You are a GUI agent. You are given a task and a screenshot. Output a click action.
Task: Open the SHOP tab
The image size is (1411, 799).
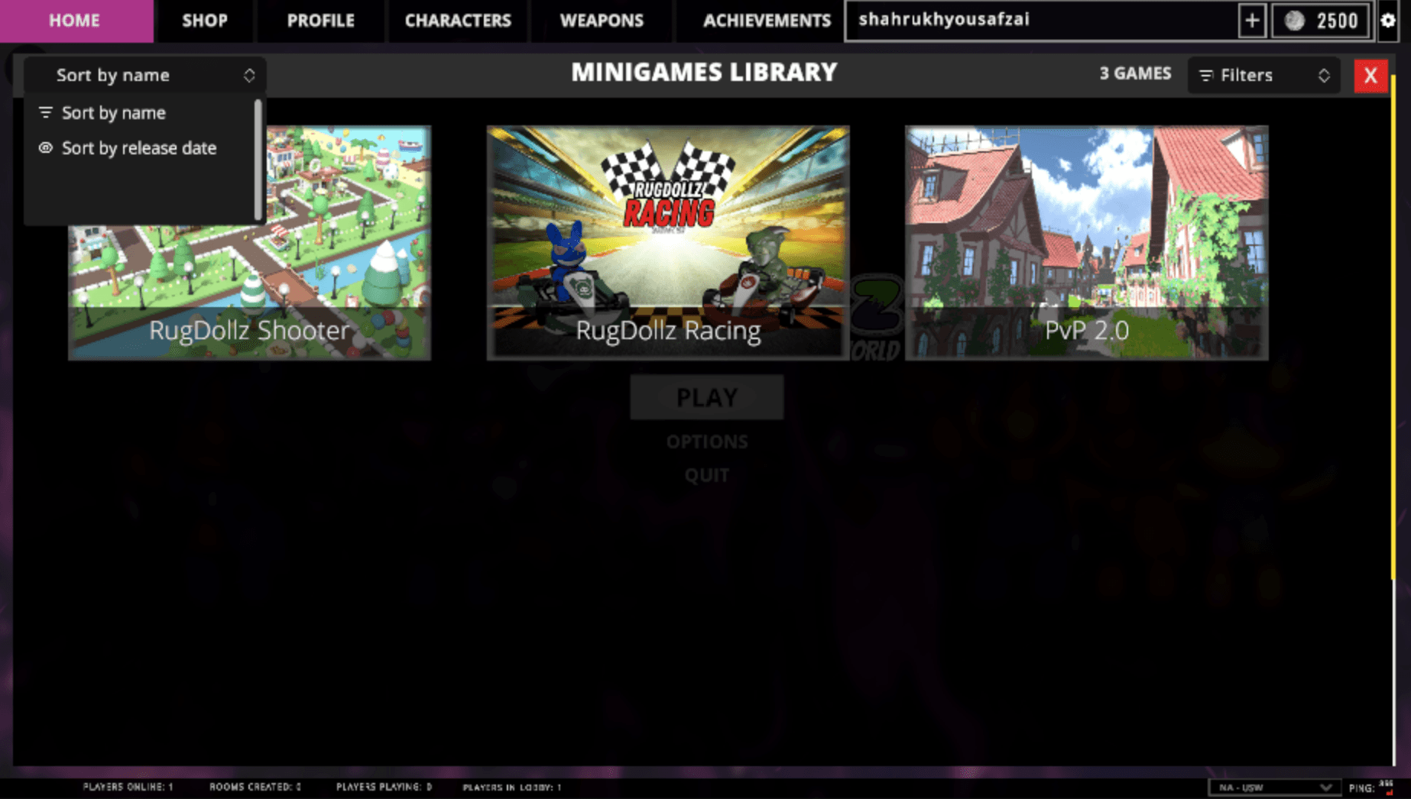click(x=205, y=21)
